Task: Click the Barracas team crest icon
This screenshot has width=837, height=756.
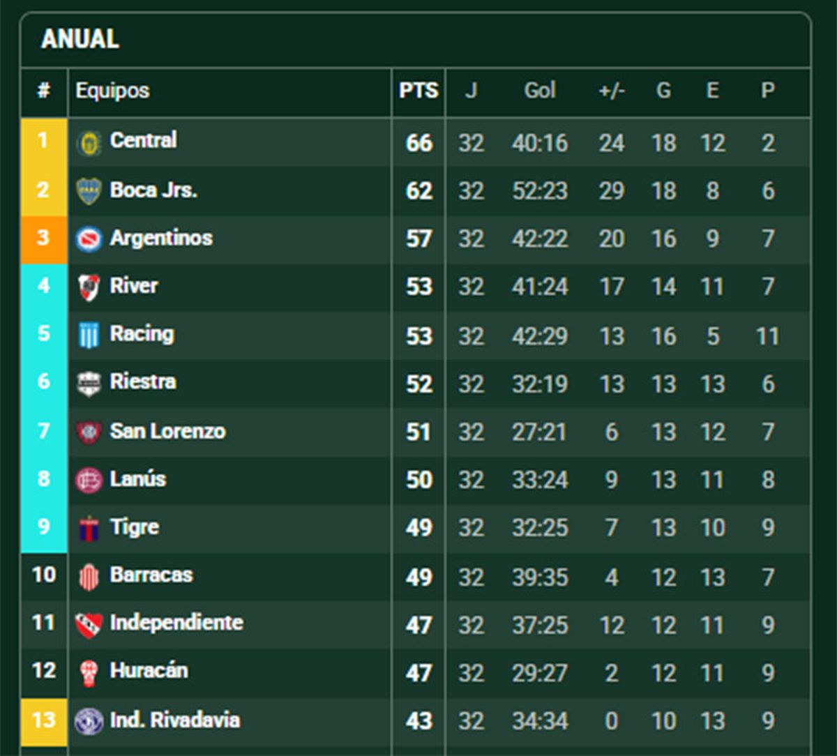Action: pyautogui.click(x=89, y=576)
